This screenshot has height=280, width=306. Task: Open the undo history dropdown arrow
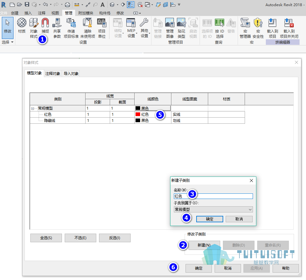tap(51, 5)
